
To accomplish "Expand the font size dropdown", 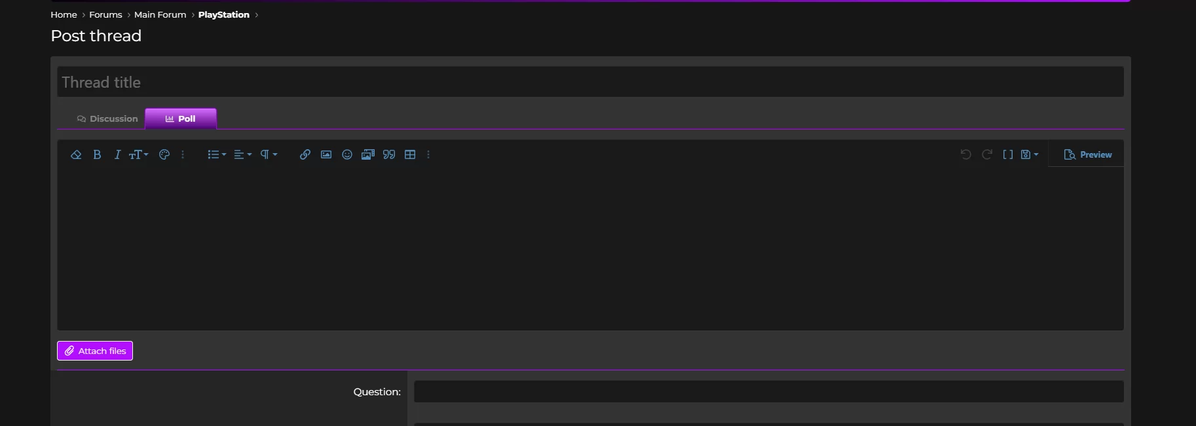I will [138, 154].
